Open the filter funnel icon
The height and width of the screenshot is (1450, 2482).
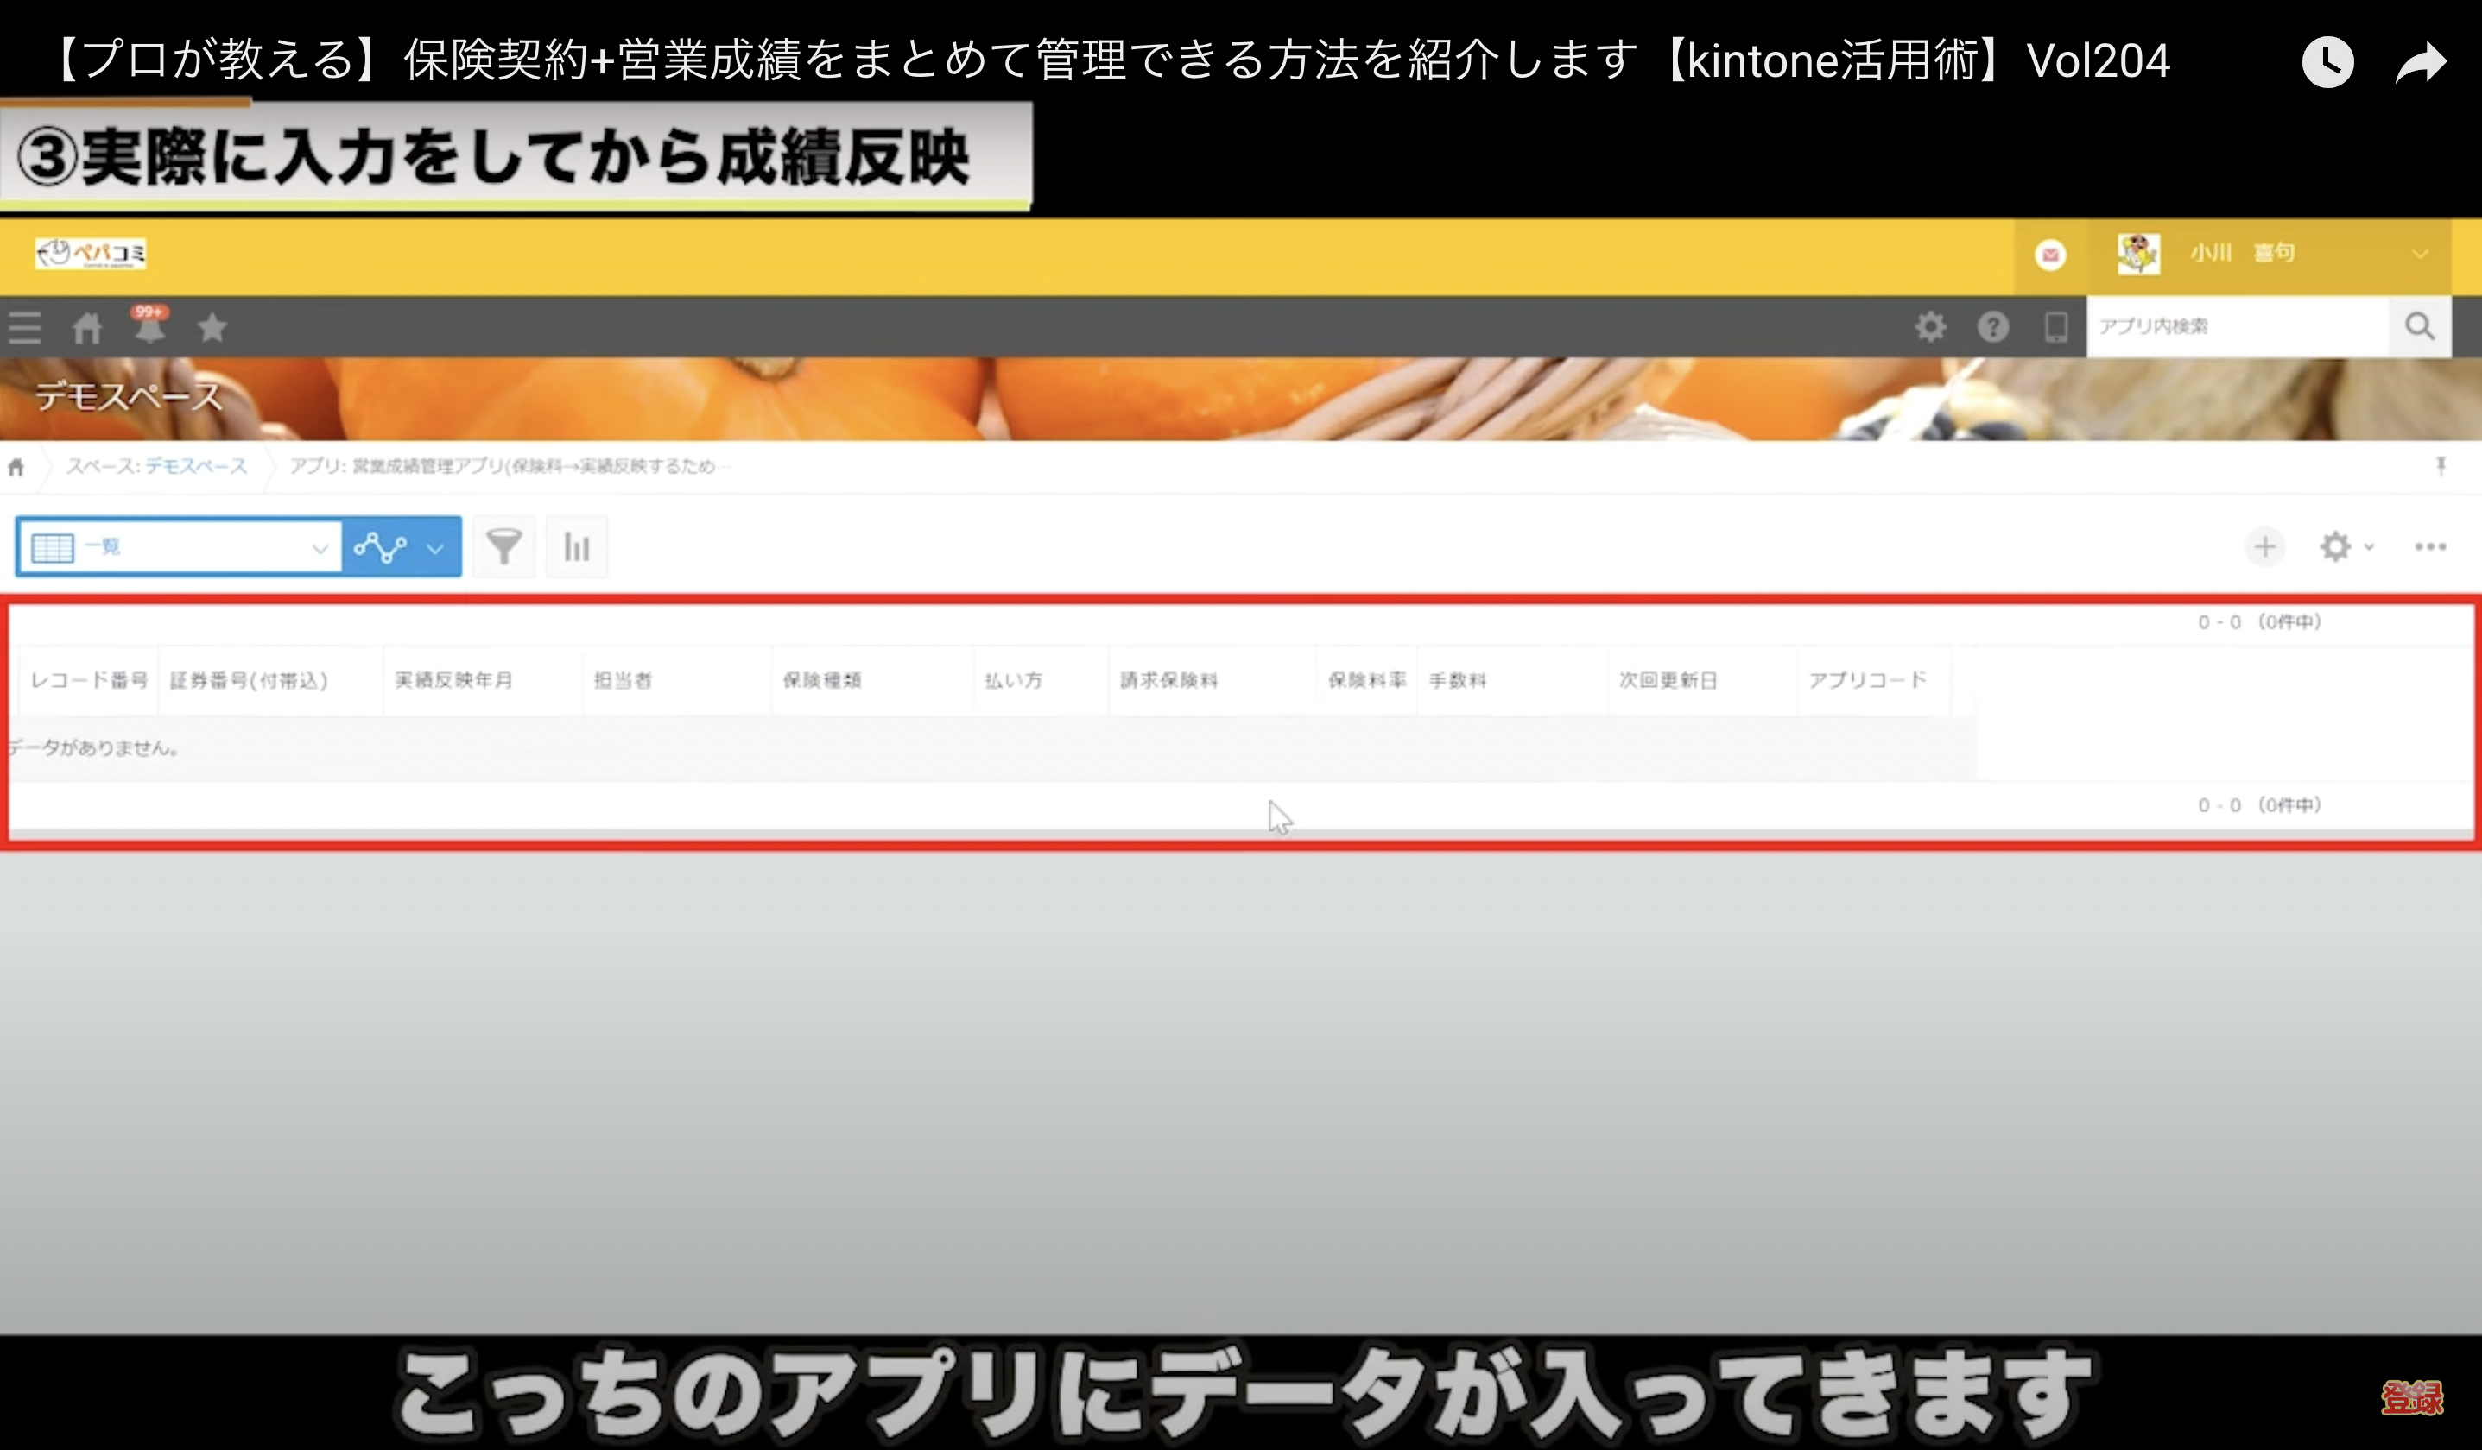(504, 546)
